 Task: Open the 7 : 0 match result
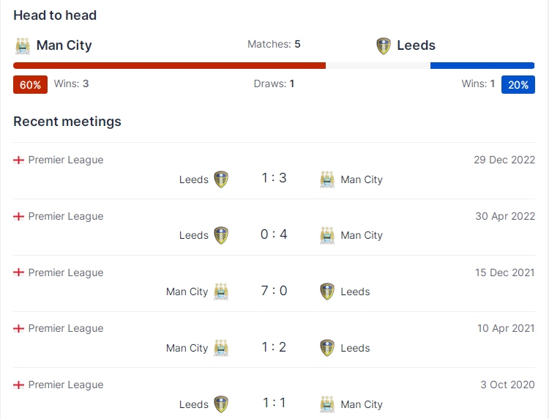click(274, 291)
